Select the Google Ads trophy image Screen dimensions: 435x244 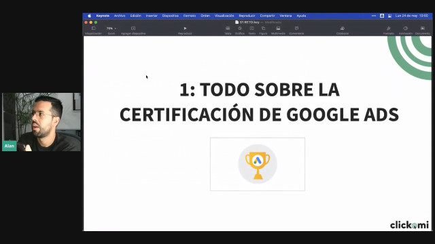click(x=258, y=164)
